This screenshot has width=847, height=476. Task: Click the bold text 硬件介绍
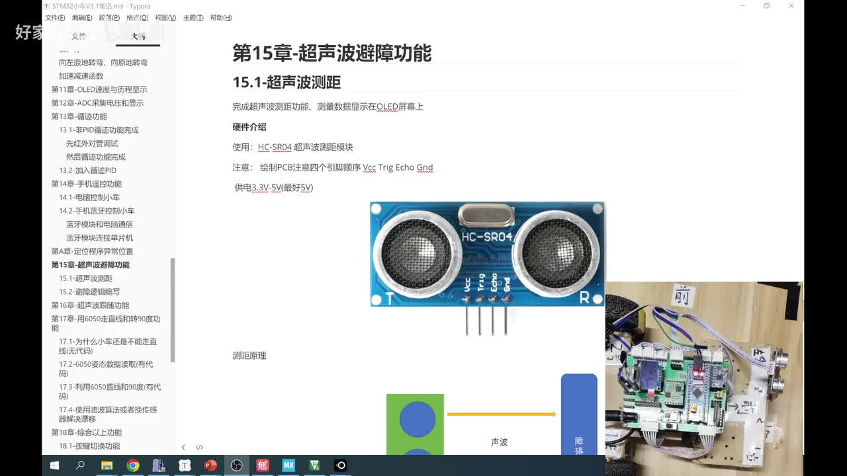click(249, 127)
